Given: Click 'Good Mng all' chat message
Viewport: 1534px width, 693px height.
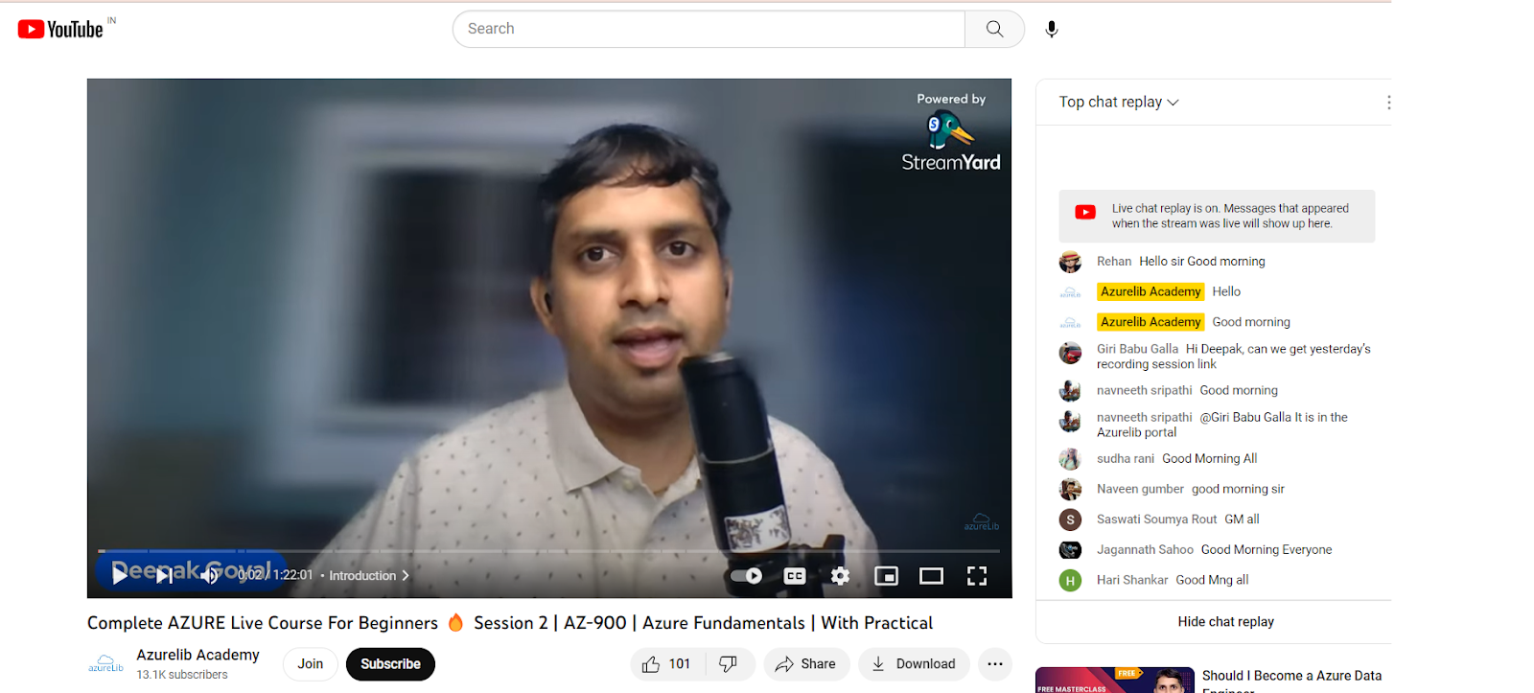Looking at the screenshot, I should click(1212, 580).
